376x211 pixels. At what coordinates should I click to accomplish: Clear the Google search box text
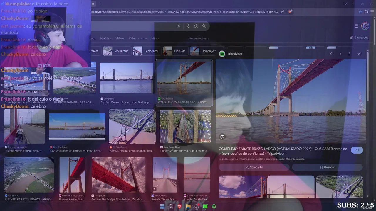point(179,26)
